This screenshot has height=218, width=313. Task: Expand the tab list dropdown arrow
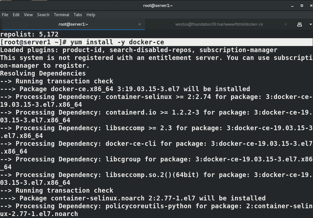coord(310,24)
